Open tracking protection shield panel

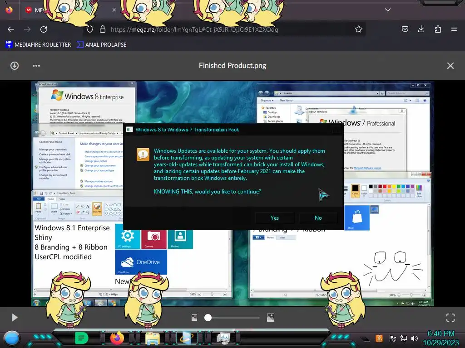pos(90,29)
